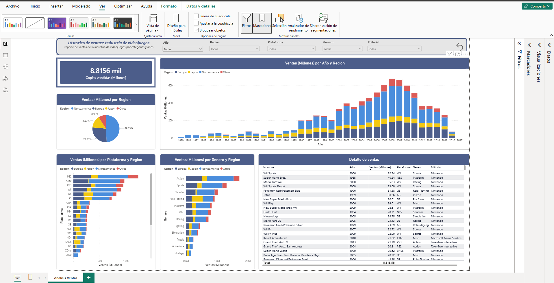554x283 pixels.
Task: Open TMDL view icon in sidebar
Action: (5, 90)
